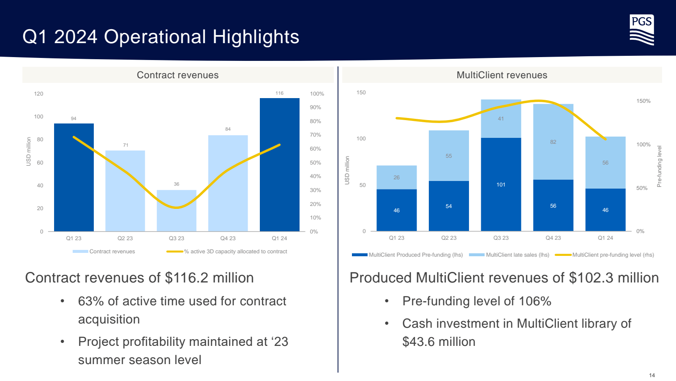Click the Q2 23 contract revenue bar labeled 71
676x381 pixels.
point(125,191)
